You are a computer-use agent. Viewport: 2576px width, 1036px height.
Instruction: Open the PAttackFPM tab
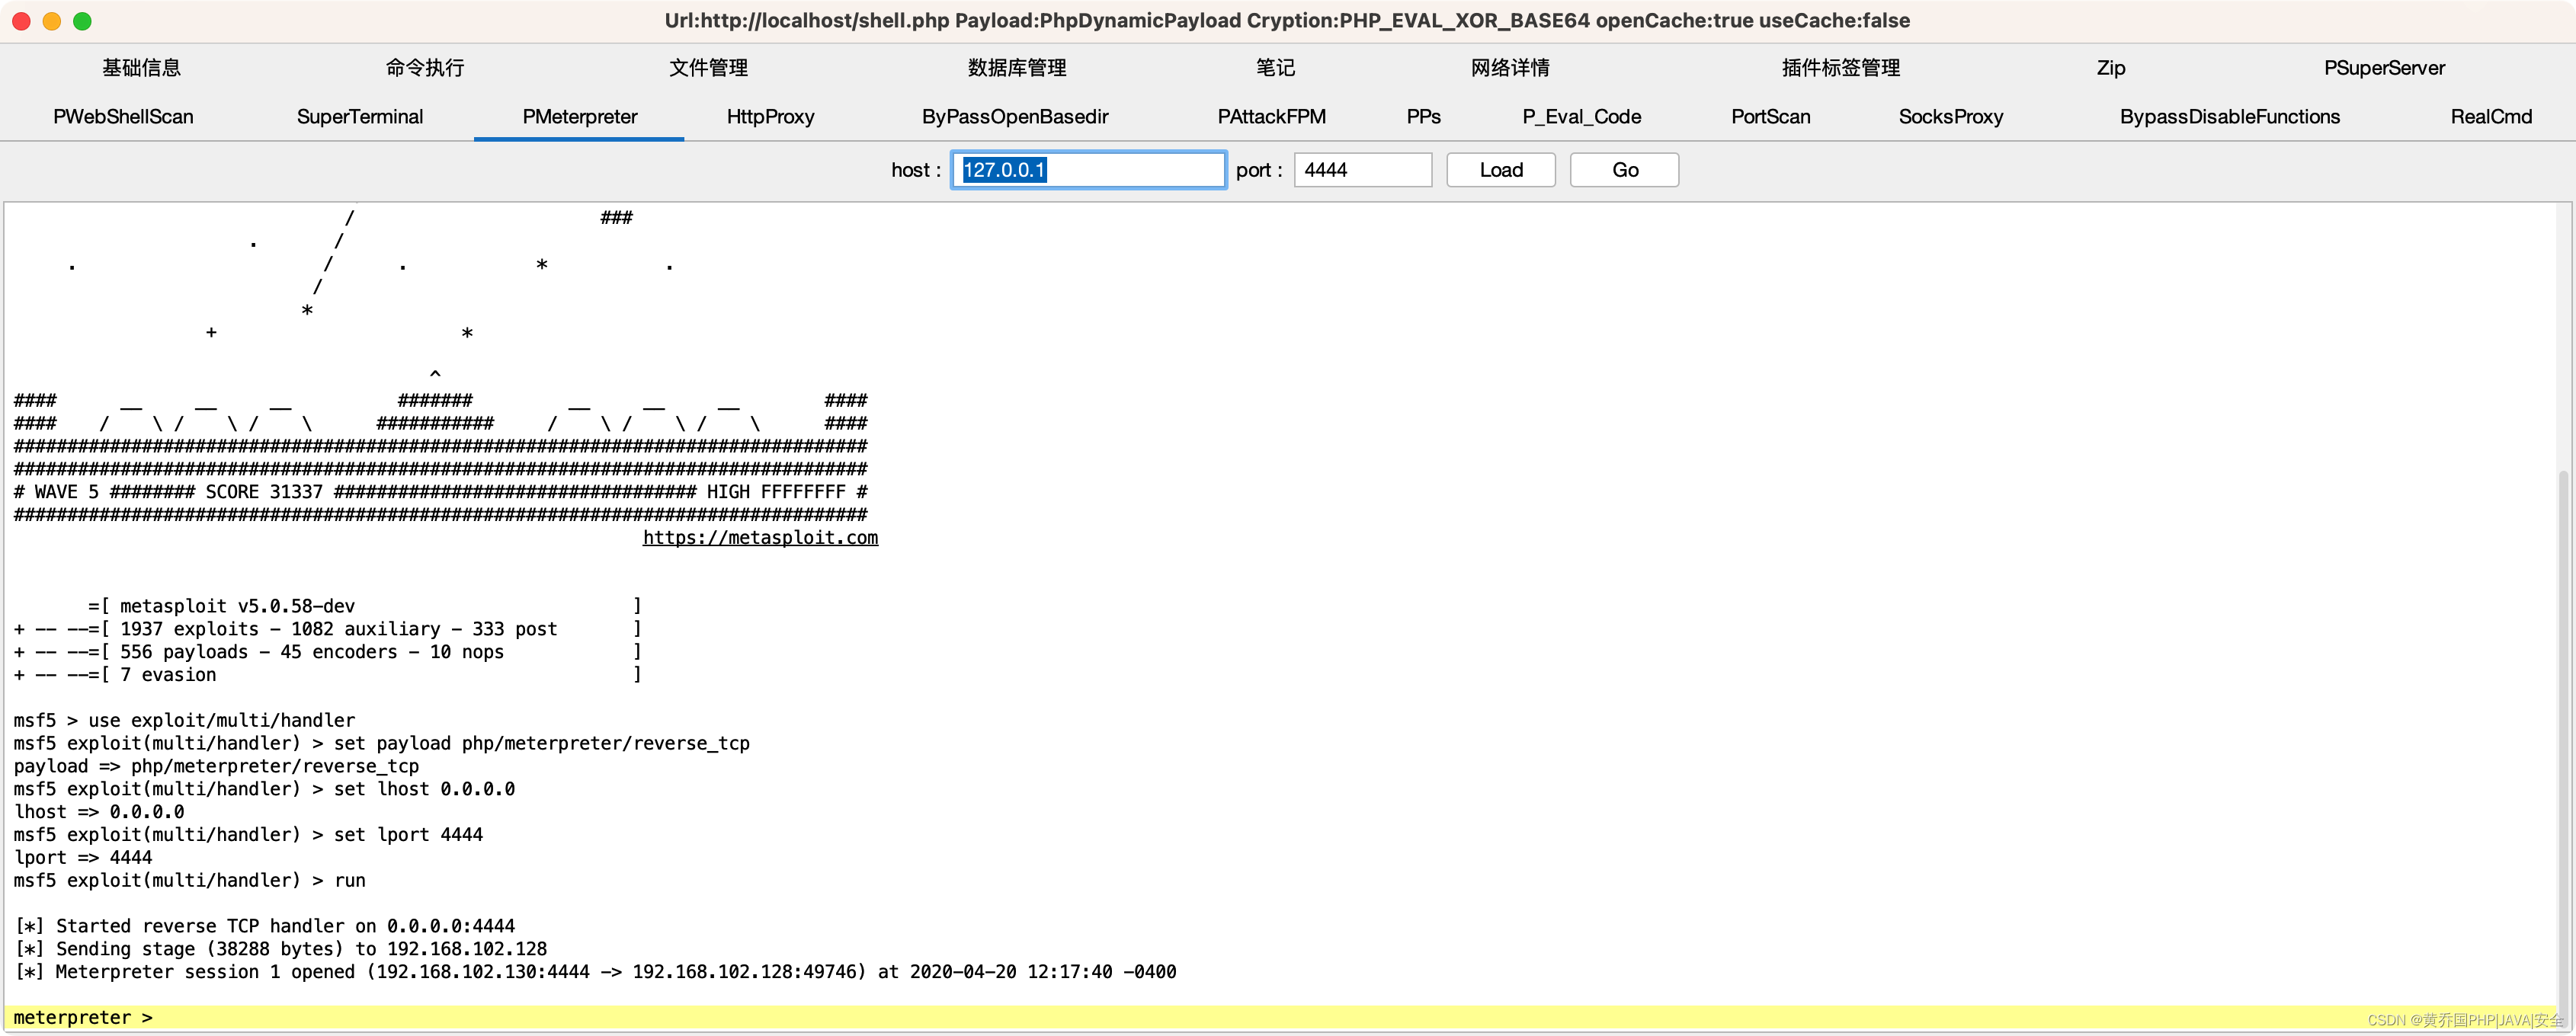coord(1271,117)
